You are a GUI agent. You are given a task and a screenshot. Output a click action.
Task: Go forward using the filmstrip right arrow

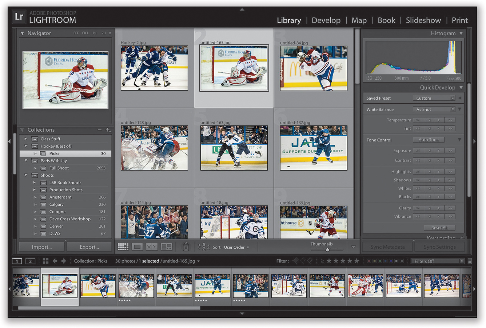[x=64, y=261]
